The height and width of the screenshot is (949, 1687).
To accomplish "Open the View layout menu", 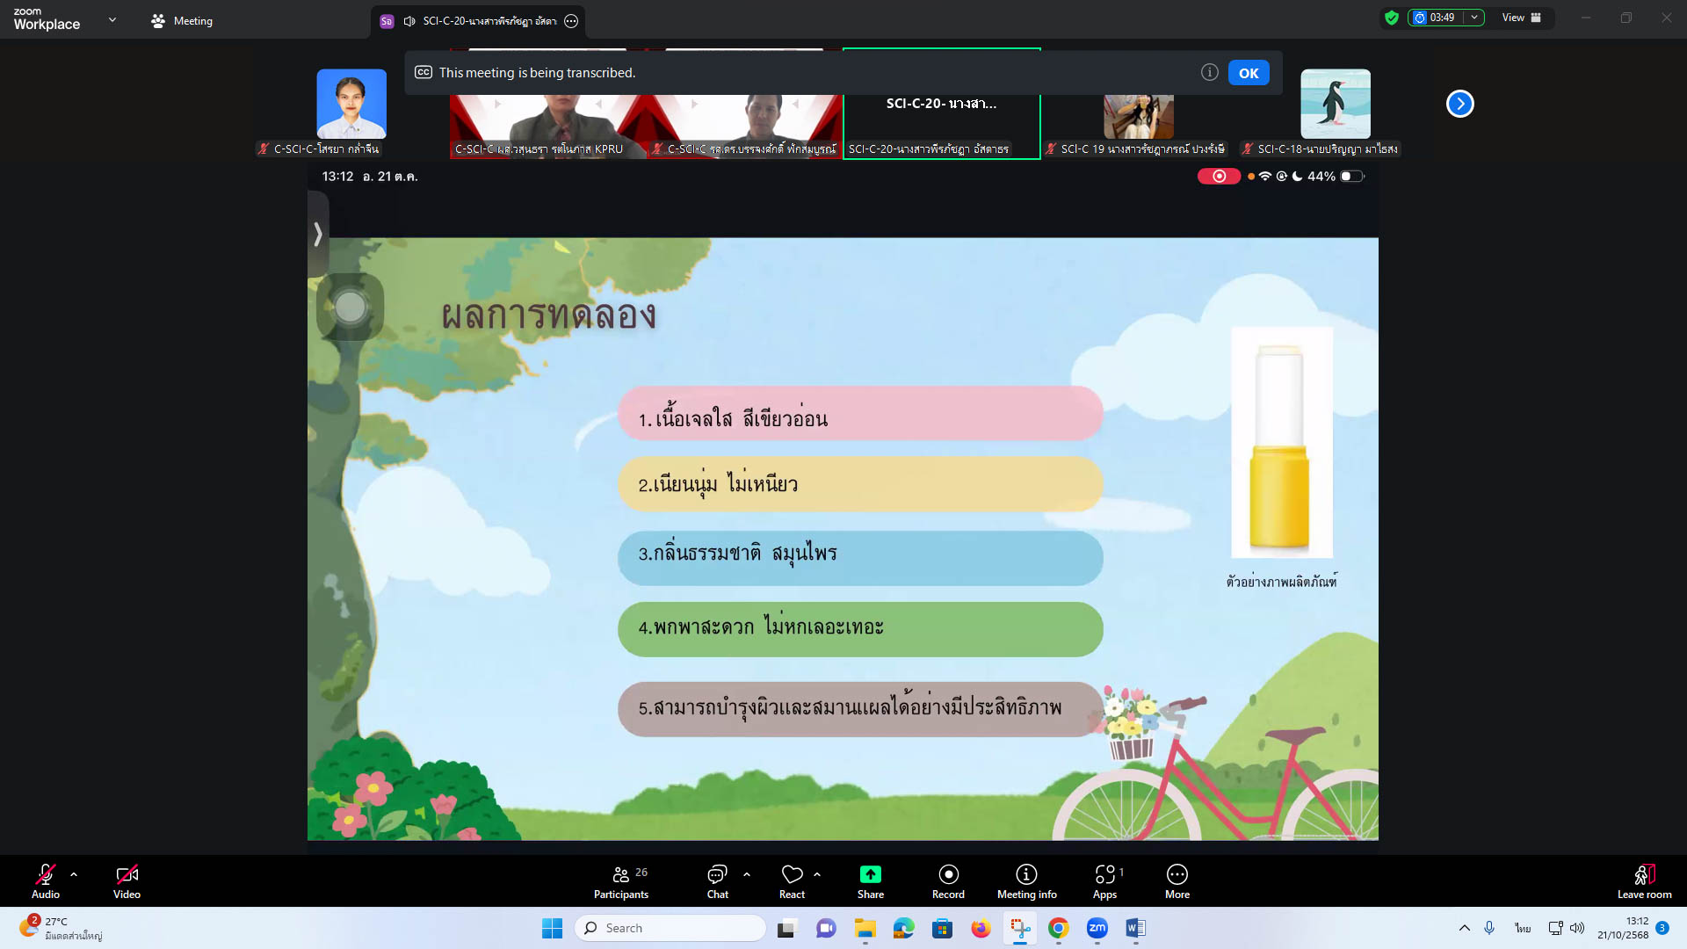I will click(1521, 18).
